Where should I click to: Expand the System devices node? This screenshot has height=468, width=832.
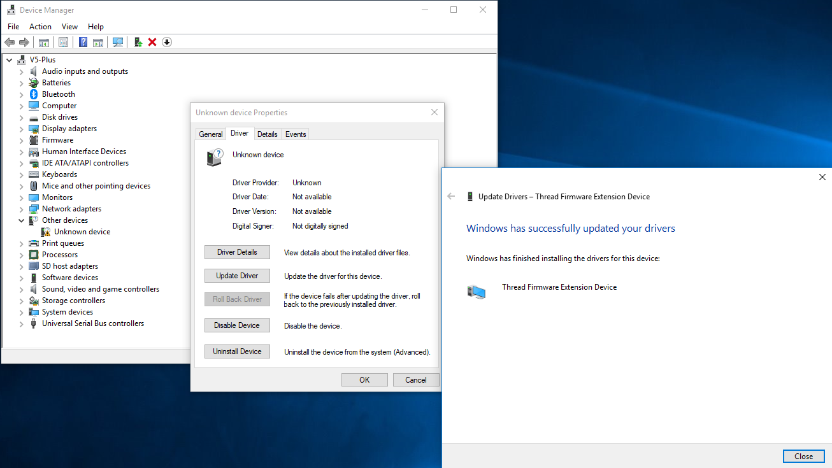(21, 312)
